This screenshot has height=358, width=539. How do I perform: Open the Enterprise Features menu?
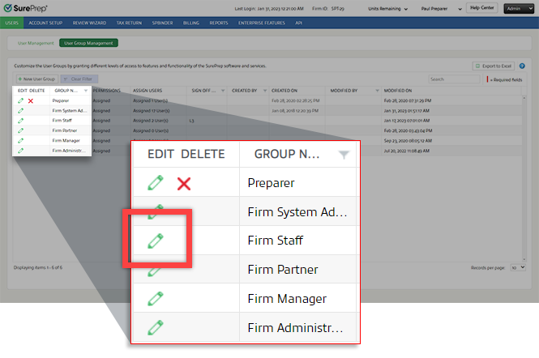[x=262, y=23]
